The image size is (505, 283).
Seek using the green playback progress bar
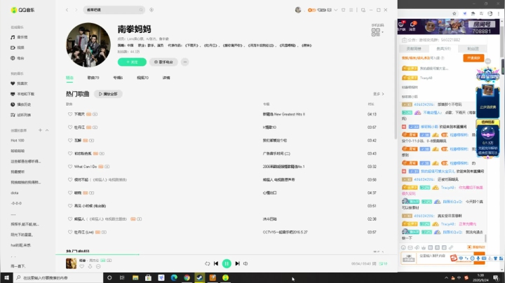(x=227, y=254)
